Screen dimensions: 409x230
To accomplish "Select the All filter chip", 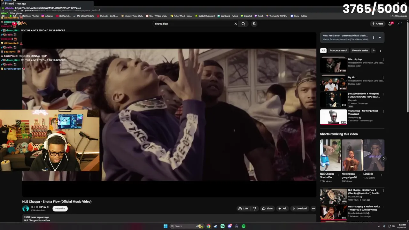I will pyautogui.click(x=323, y=50).
